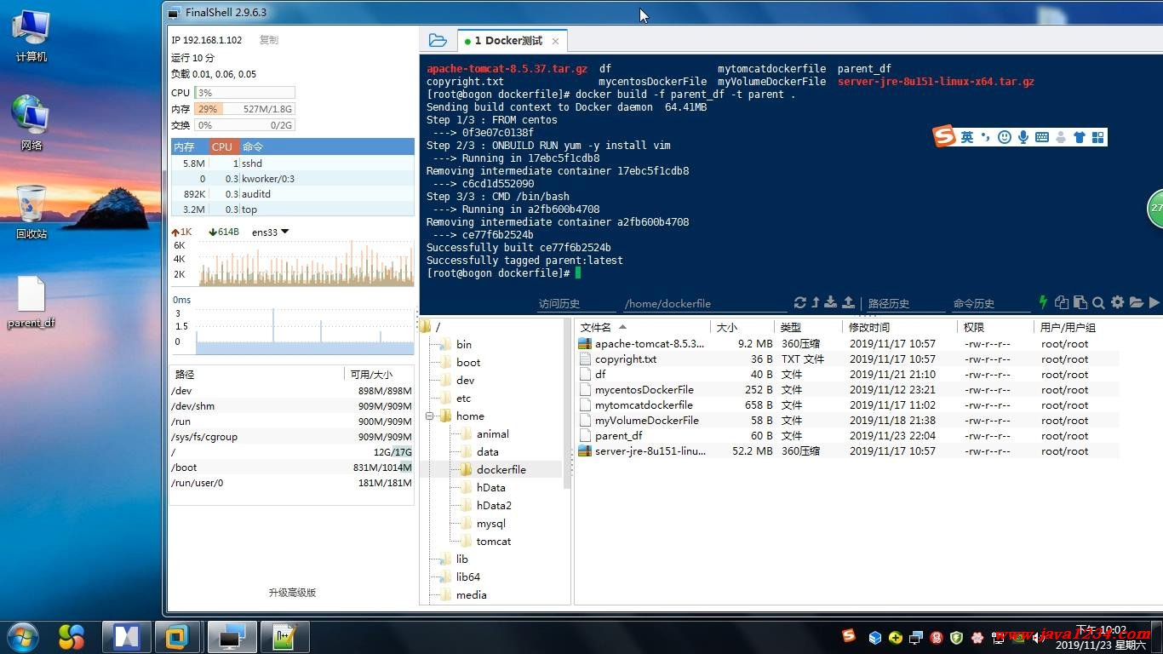The width and height of the screenshot is (1163, 654).
Task: Select the boot folder in tree
Action: click(467, 363)
